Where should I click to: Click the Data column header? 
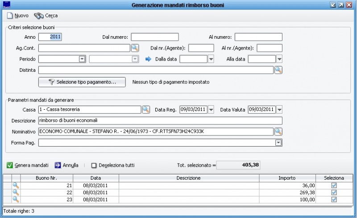pos(96,178)
